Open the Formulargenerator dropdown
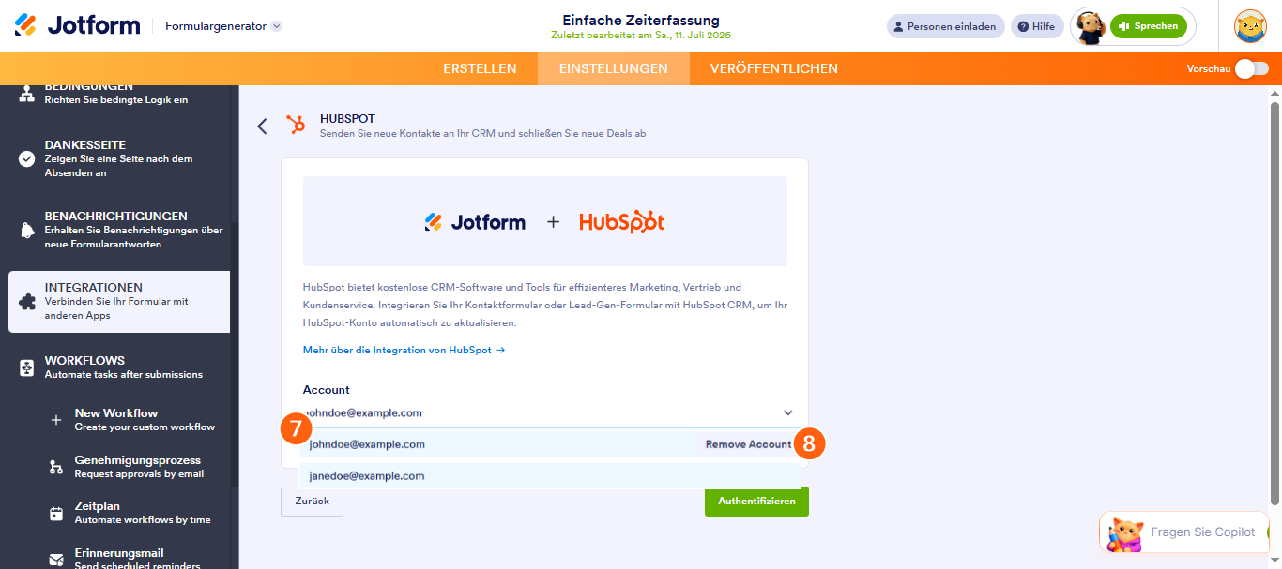The image size is (1282, 569). pos(223,26)
